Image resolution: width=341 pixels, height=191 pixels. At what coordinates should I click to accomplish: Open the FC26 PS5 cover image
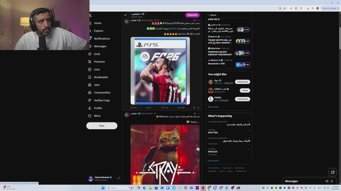[160, 71]
